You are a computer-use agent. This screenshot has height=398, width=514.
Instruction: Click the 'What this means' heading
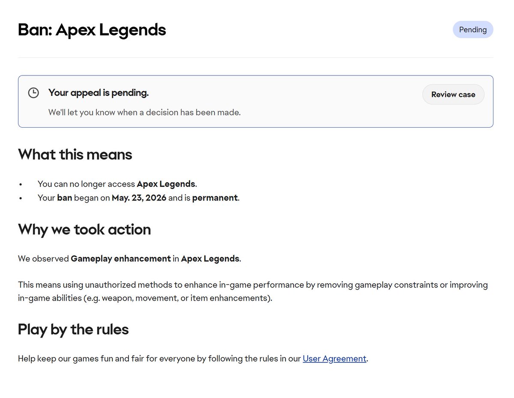click(x=75, y=154)
